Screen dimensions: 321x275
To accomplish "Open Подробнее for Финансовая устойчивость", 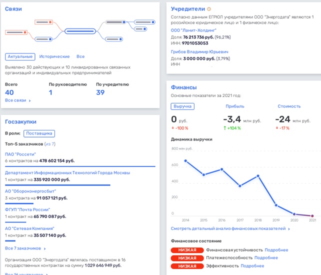I will click(276, 250).
